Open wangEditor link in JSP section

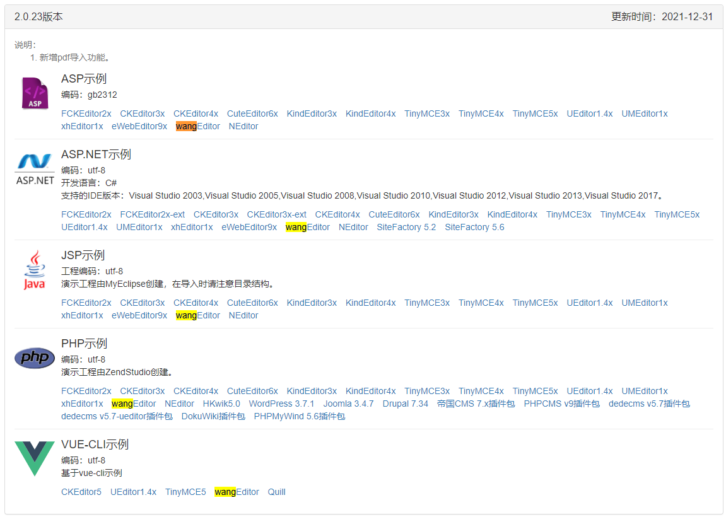(197, 316)
